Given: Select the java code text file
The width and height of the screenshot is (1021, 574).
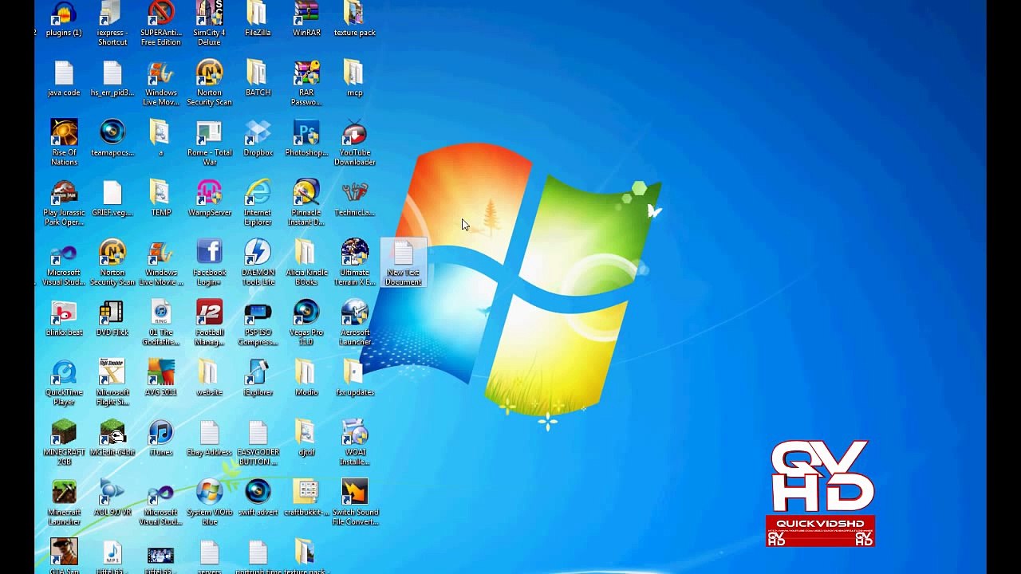Looking at the screenshot, I should coord(64,78).
